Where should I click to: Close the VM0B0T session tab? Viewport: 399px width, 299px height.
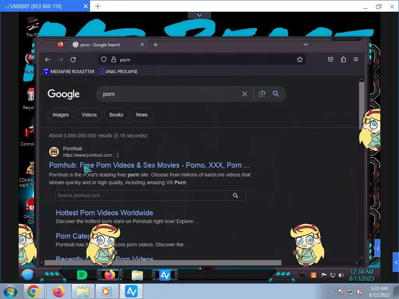(x=86, y=6)
